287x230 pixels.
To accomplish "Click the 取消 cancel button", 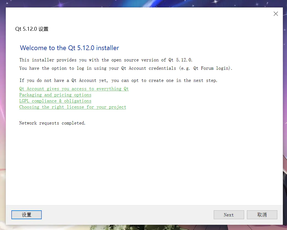I will (x=262, y=215).
